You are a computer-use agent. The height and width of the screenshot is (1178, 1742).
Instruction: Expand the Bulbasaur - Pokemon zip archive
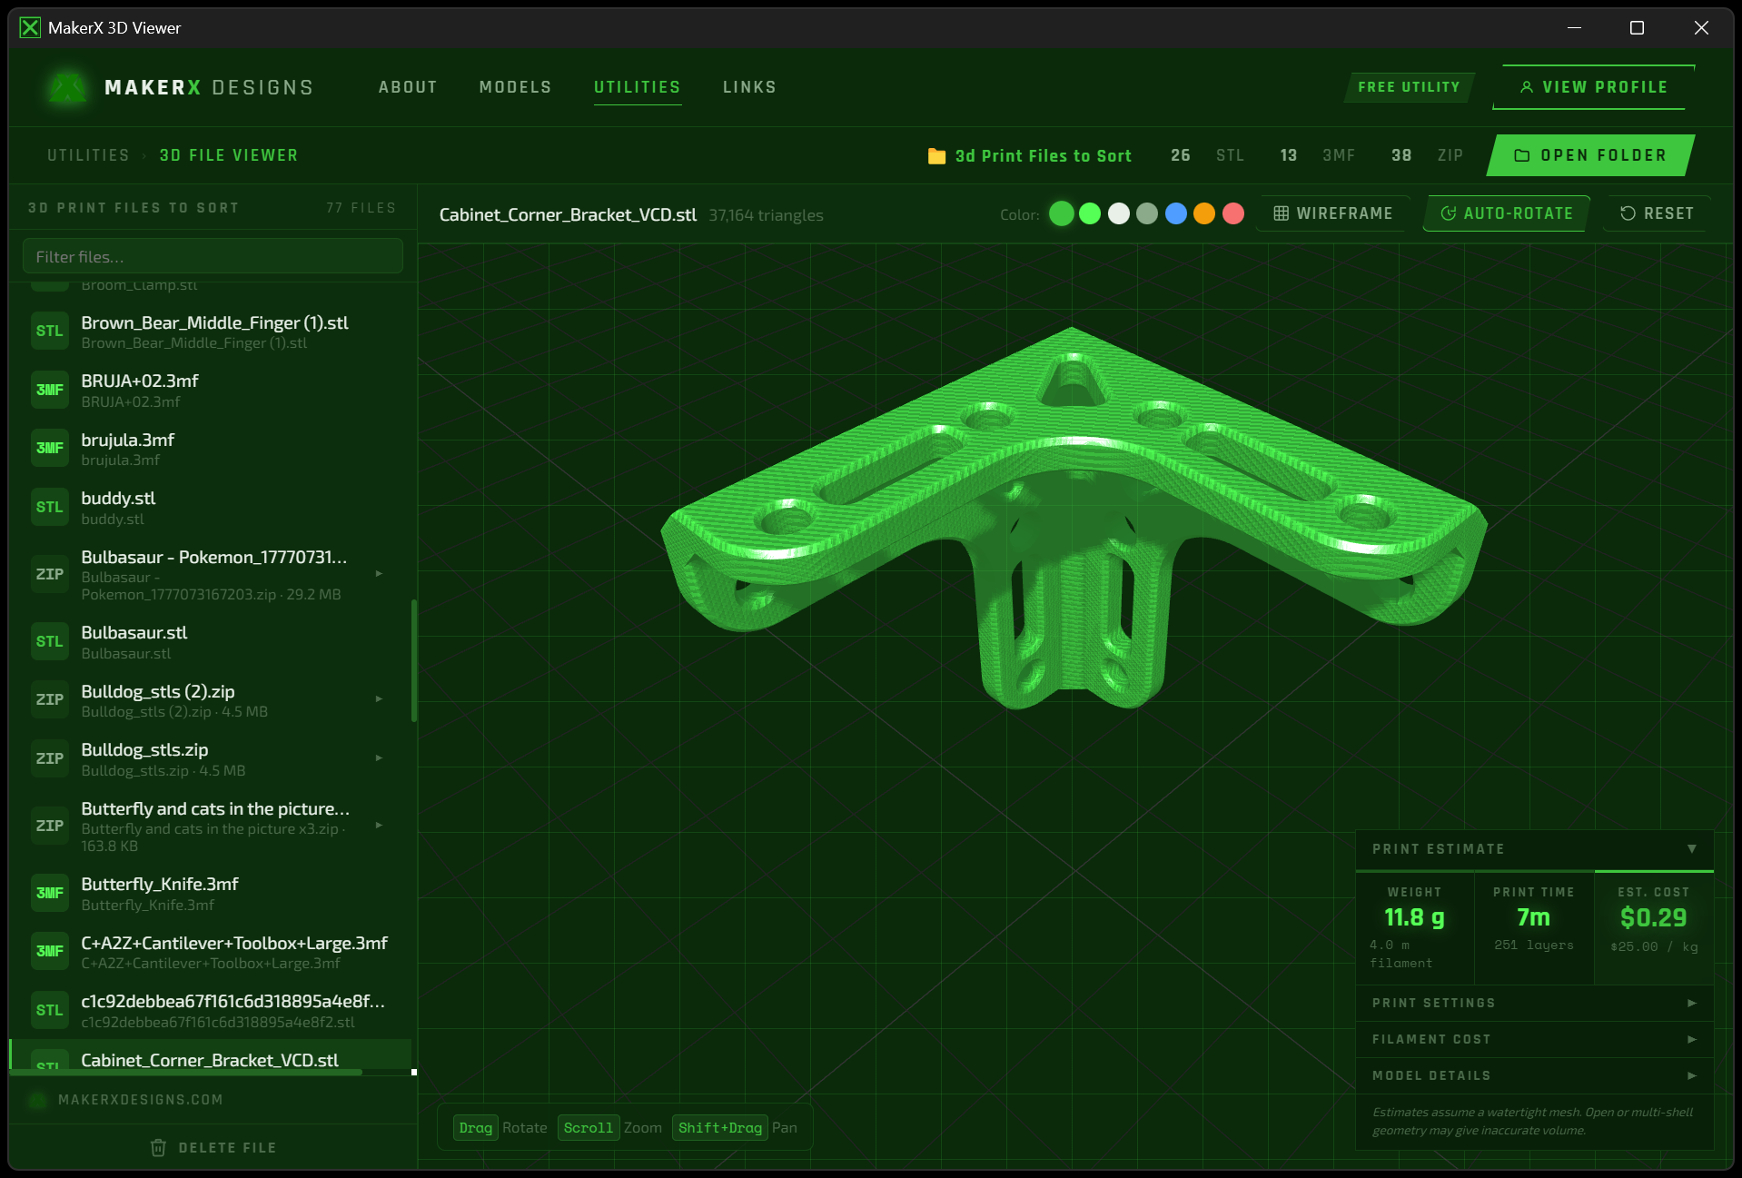pos(379,574)
